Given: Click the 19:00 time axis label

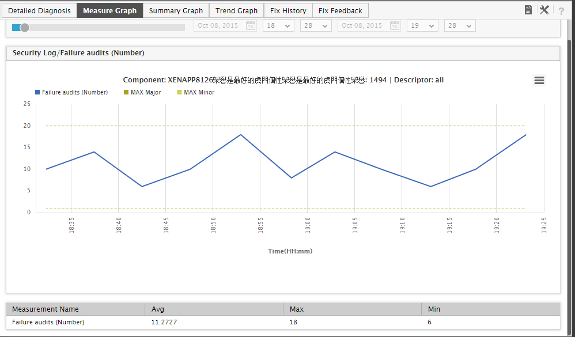Looking at the screenshot, I should (x=308, y=225).
